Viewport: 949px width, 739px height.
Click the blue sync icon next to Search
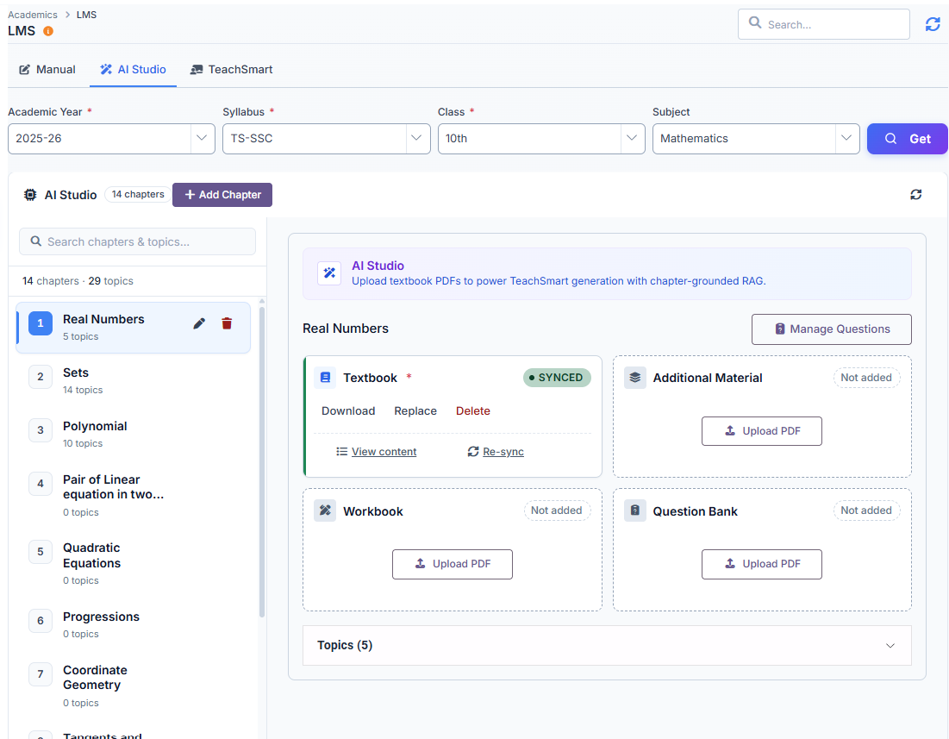point(932,24)
